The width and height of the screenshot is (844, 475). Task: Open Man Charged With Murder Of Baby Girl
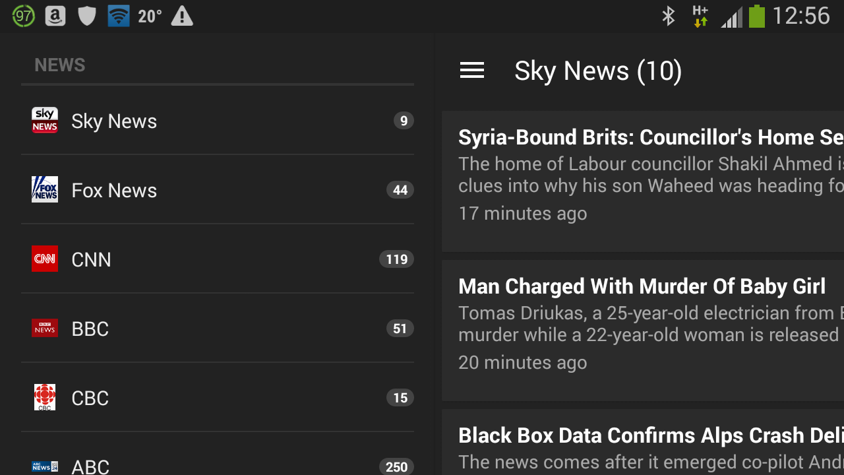[x=642, y=286]
